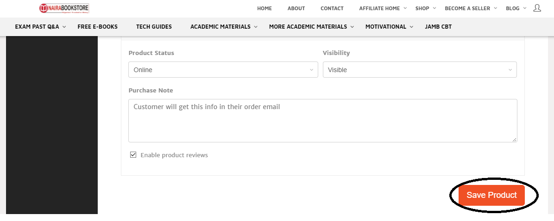Click inside the Purchase Note text area
This screenshot has width=554, height=221.
pyautogui.click(x=322, y=121)
